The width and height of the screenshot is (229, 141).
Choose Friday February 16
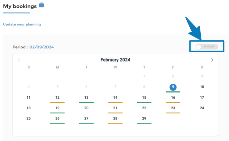173,97
